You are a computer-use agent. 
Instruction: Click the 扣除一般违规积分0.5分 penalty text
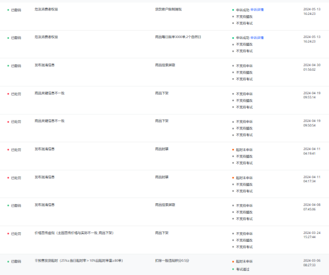[172, 261]
